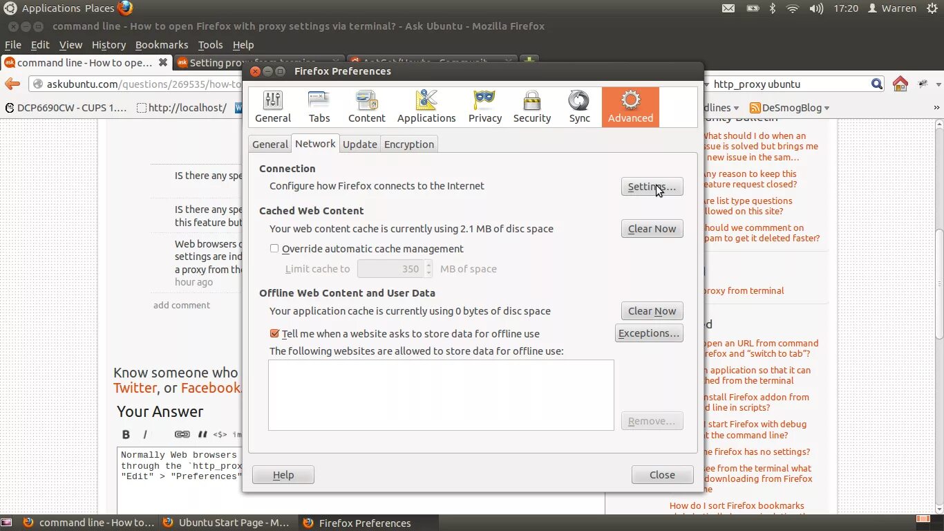This screenshot has width=944, height=531.
Task: Open the Tabs preferences pane
Action: coord(319,107)
